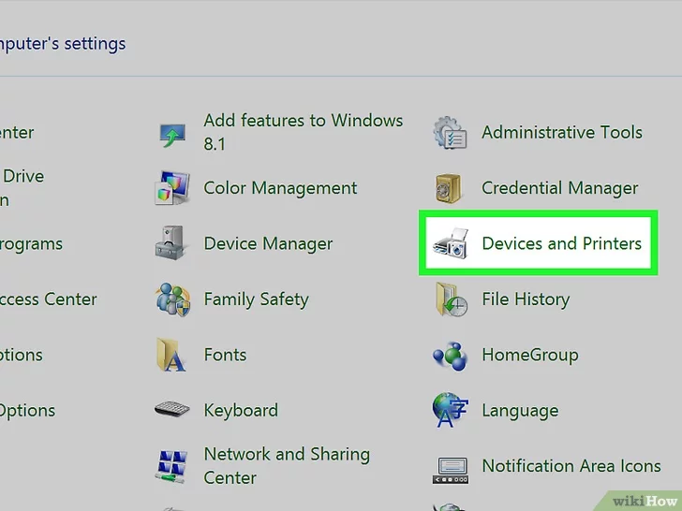Select the Language icon
This screenshot has height=511, width=682.
coord(450,411)
